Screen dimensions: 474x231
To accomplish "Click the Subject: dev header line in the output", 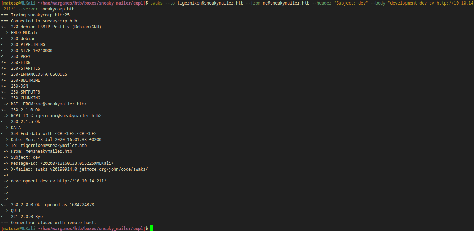I will (26, 157).
